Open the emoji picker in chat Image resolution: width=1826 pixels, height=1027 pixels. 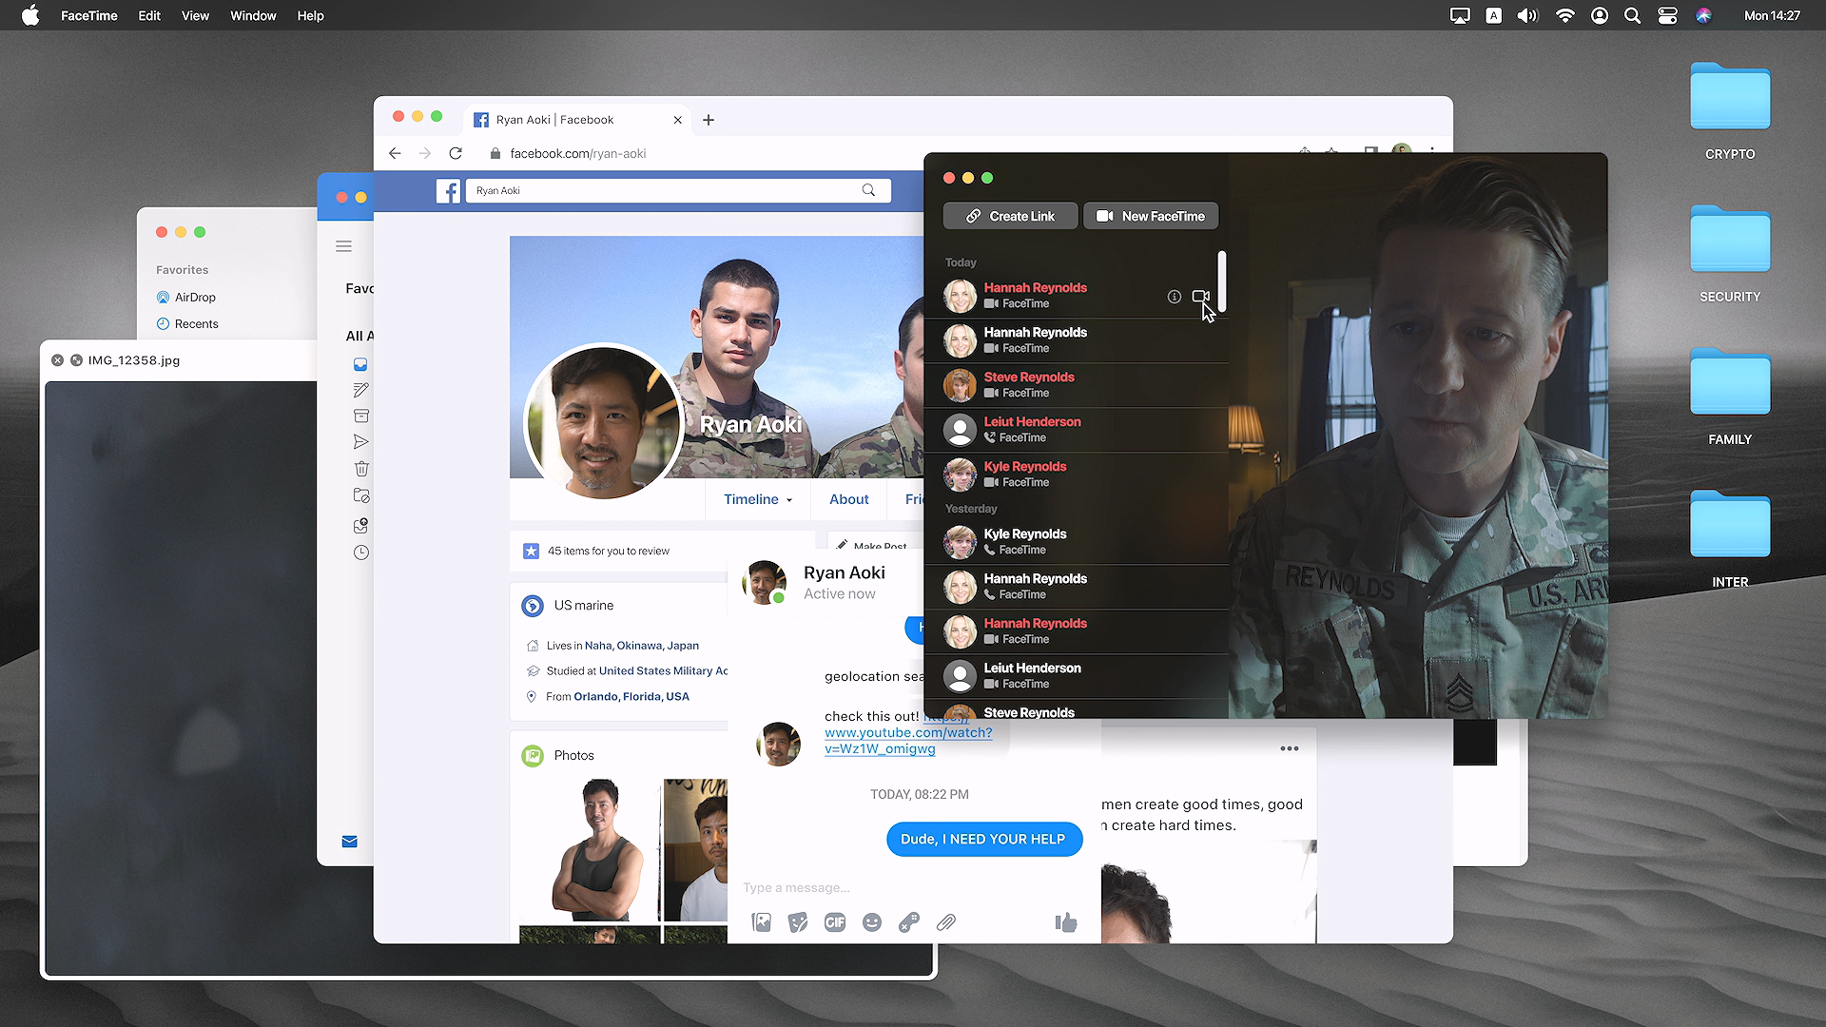point(872,922)
